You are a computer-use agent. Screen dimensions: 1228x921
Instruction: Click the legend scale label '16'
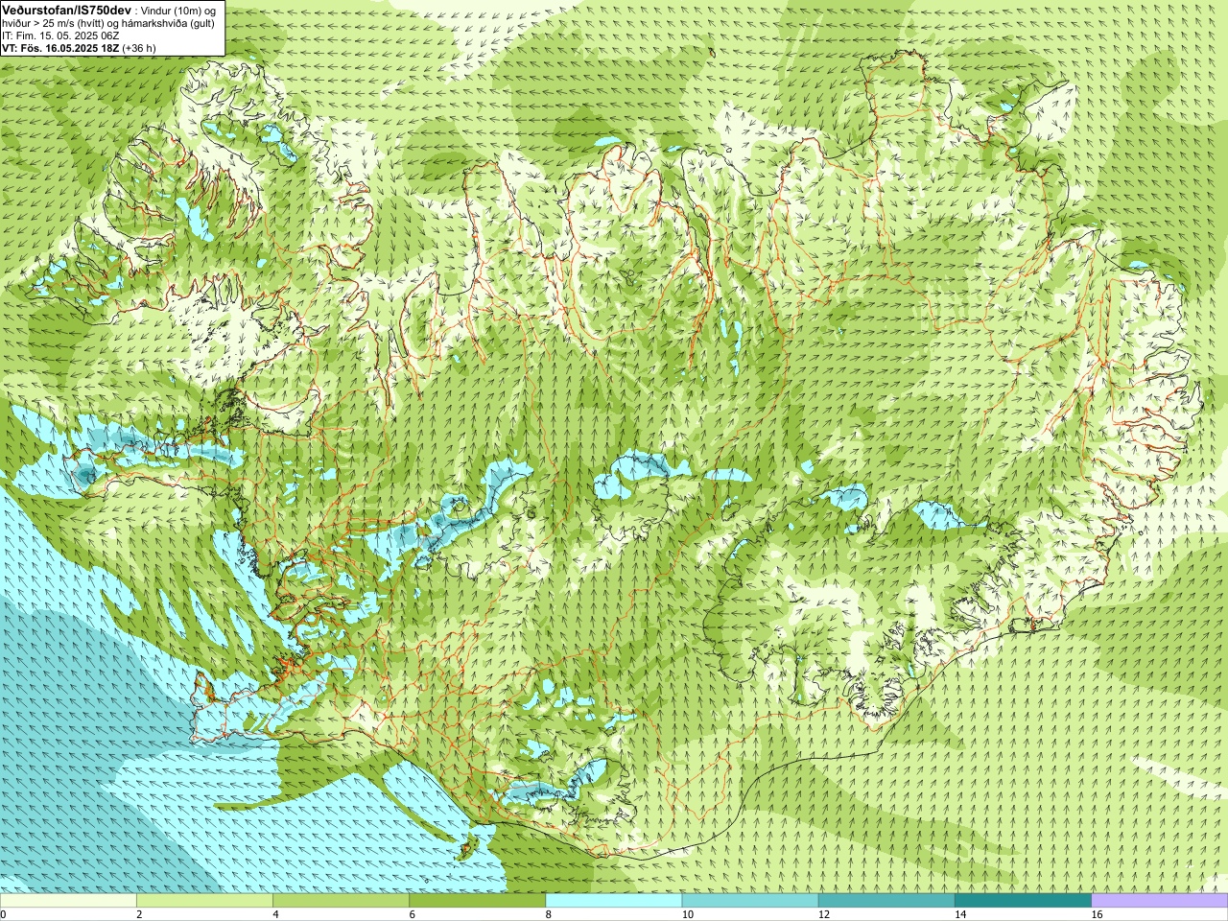pyautogui.click(x=1098, y=914)
